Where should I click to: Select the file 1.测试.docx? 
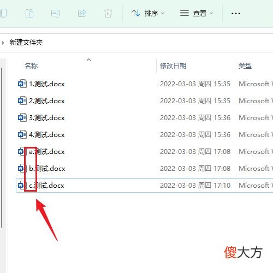coord(47,84)
